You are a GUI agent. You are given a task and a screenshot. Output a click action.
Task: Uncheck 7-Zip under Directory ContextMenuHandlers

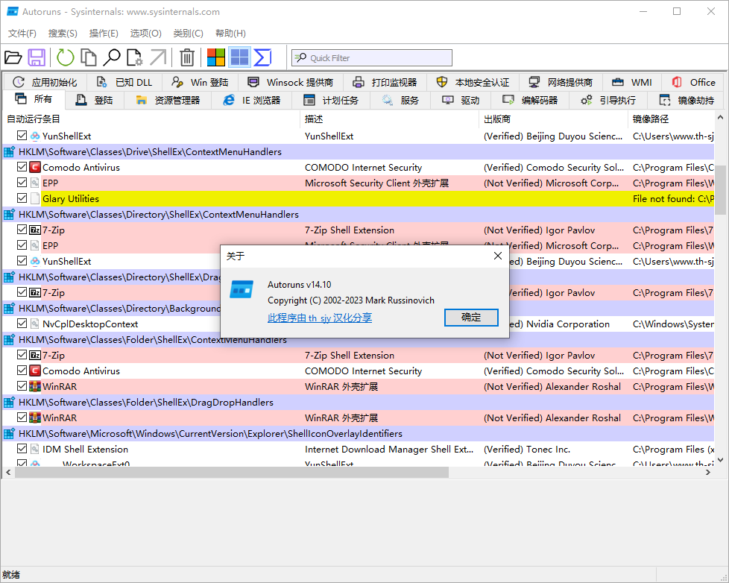[22, 229]
